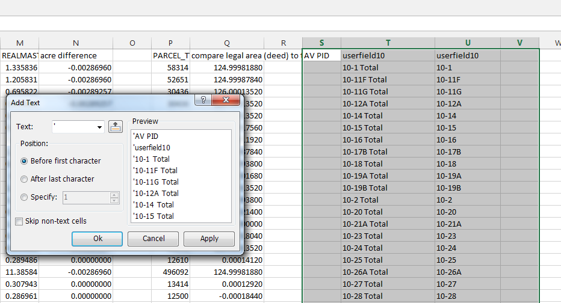Close the Add Text dialog
Image resolution: width=561 pixels, height=303 pixels.
point(226,100)
